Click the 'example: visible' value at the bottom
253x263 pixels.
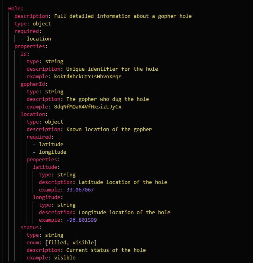click(64, 257)
